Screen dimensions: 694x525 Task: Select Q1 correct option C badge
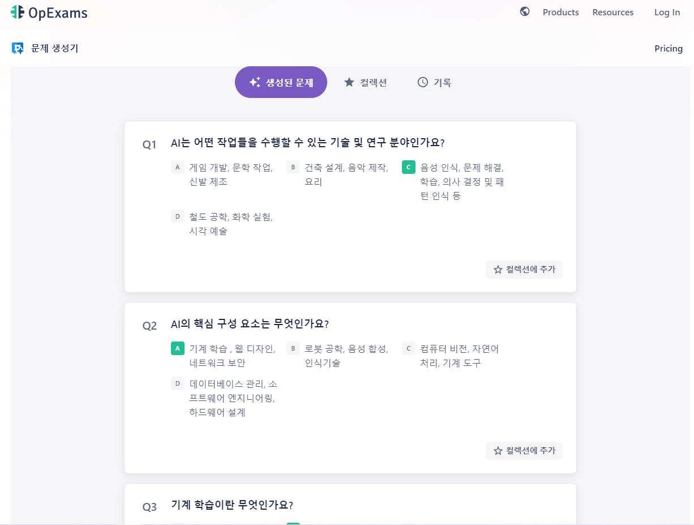tap(408, 167)
